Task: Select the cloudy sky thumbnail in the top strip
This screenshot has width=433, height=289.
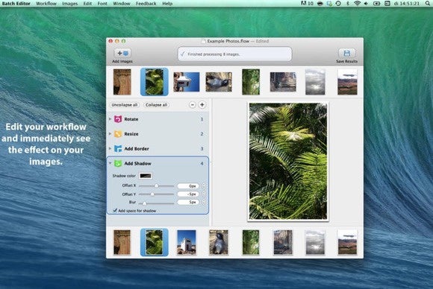Action: [x=315, y=82]
